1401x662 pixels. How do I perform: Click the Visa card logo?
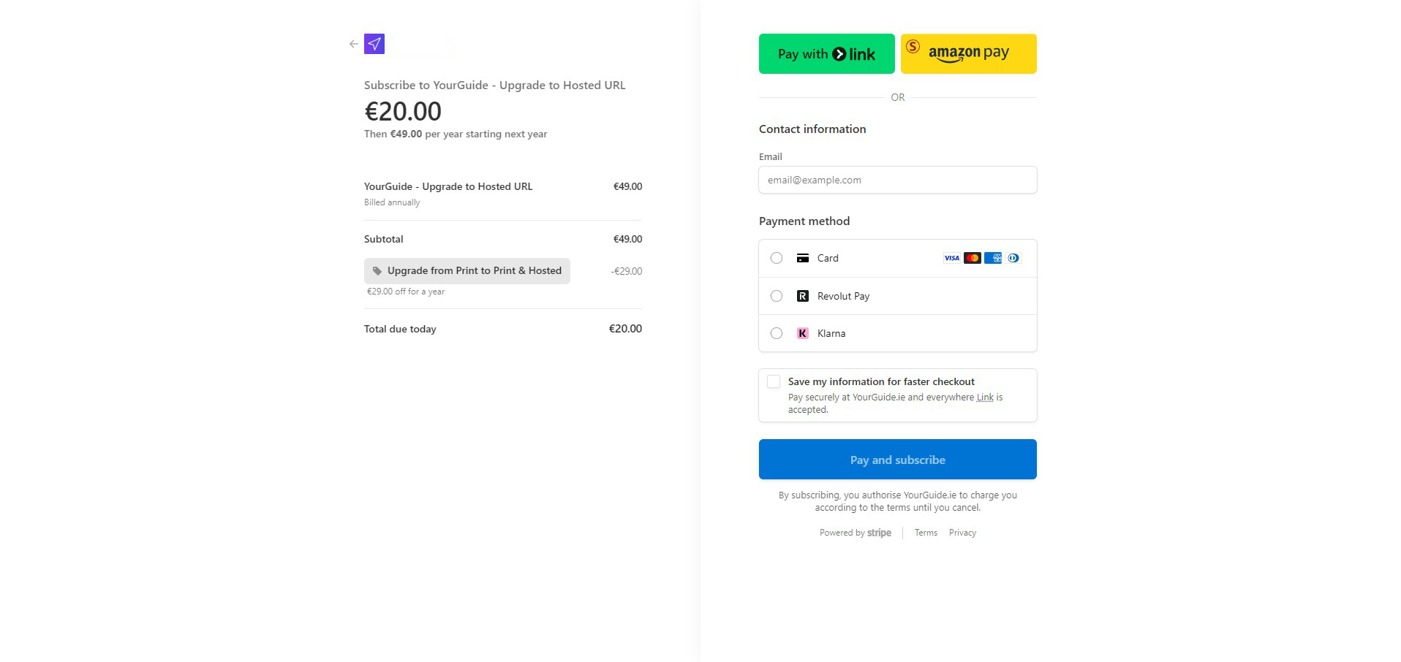click(951, 258)
